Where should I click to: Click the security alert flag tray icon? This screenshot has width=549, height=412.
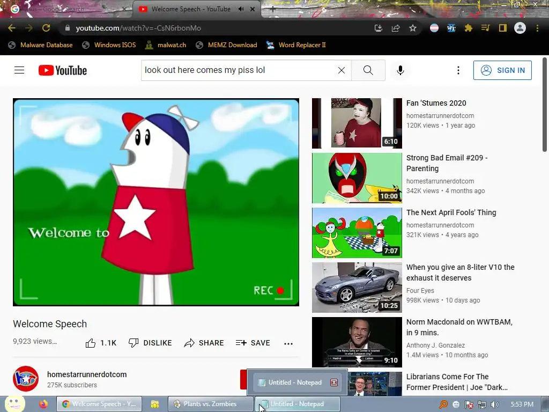pyautogui.click(x=469, y=404)
